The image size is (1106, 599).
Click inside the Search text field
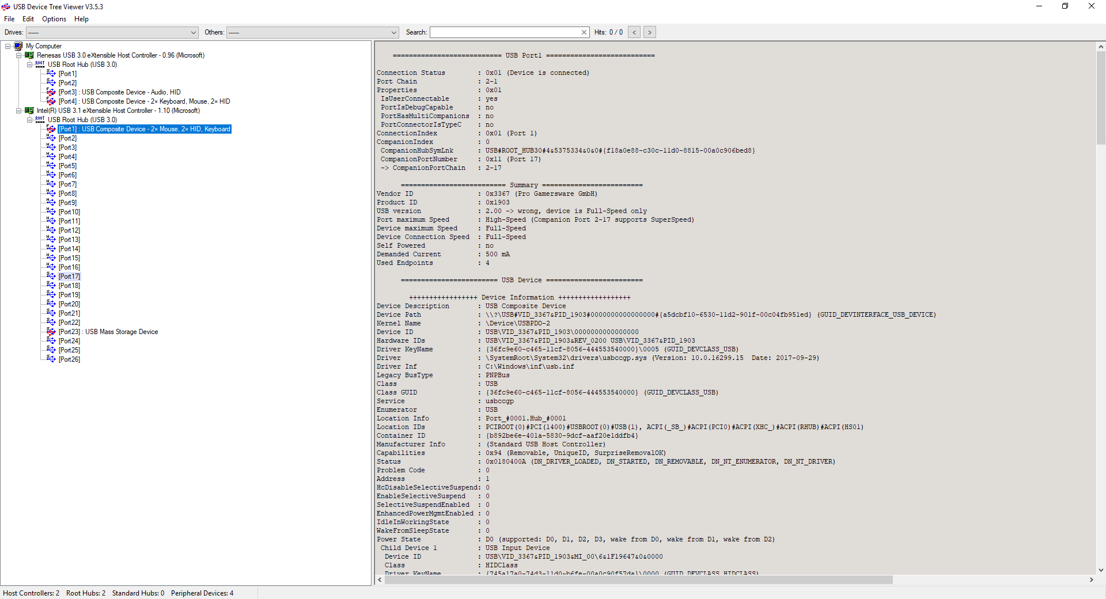pyautogui.click(x=505, y=32)
